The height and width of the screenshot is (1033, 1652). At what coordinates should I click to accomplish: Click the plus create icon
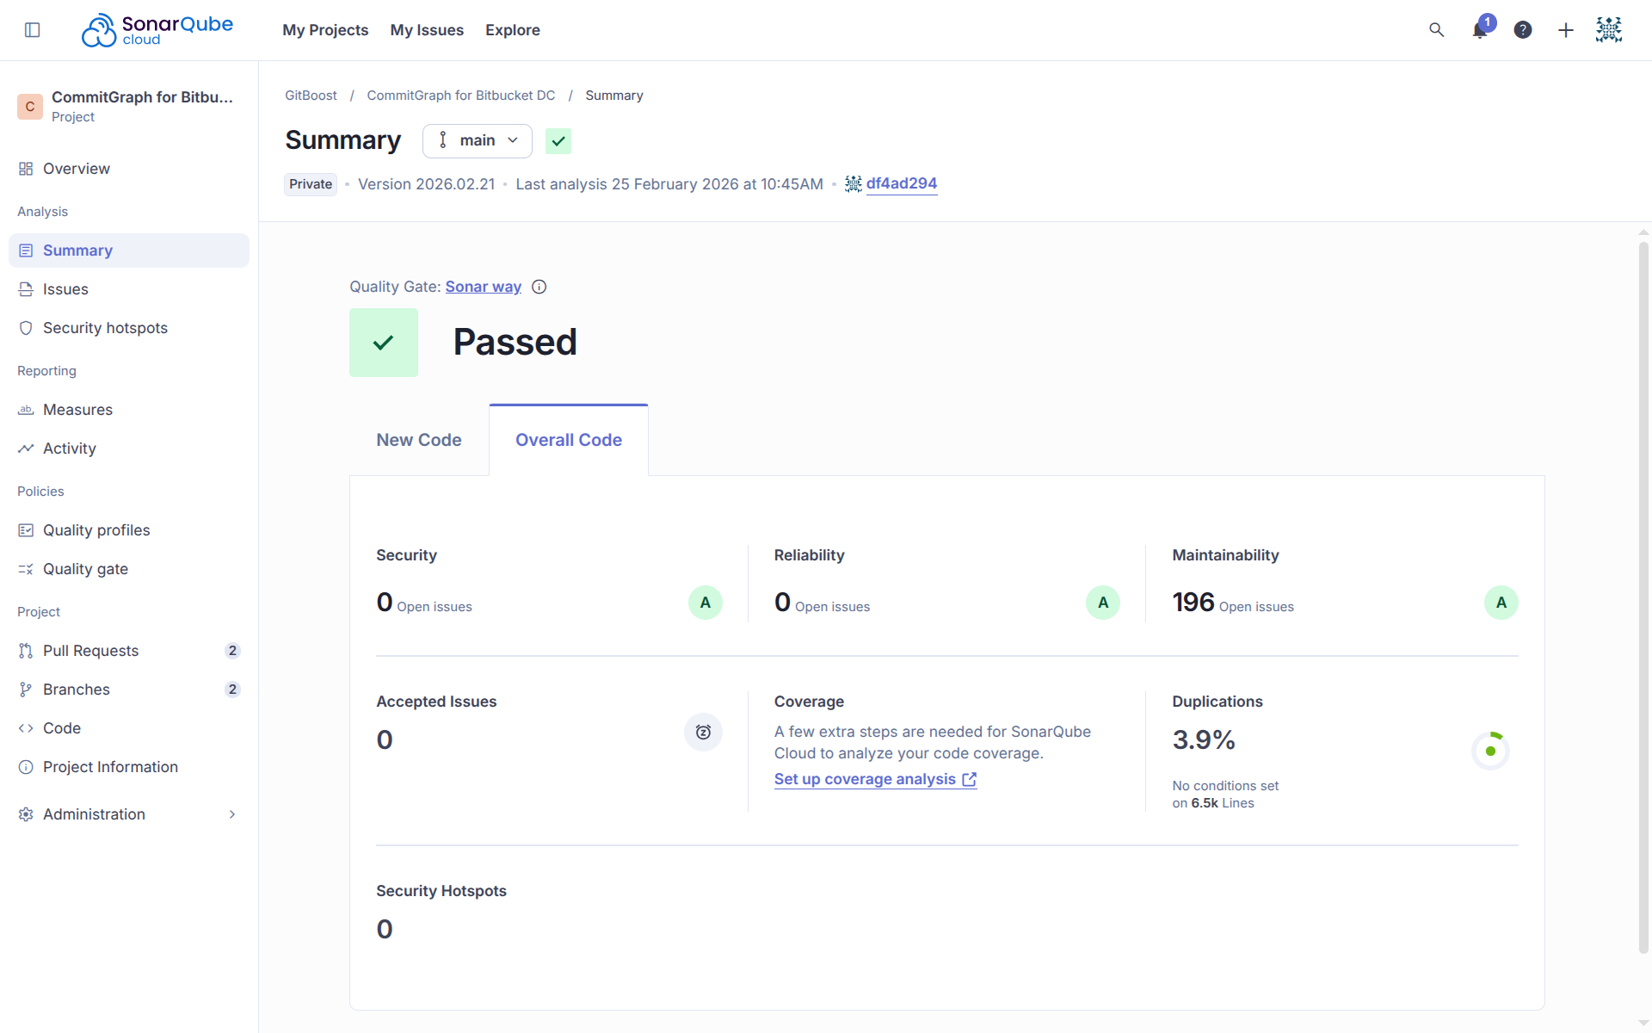[1565, 30]
